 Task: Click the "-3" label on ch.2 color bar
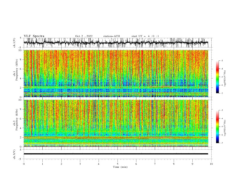(222, 110)
